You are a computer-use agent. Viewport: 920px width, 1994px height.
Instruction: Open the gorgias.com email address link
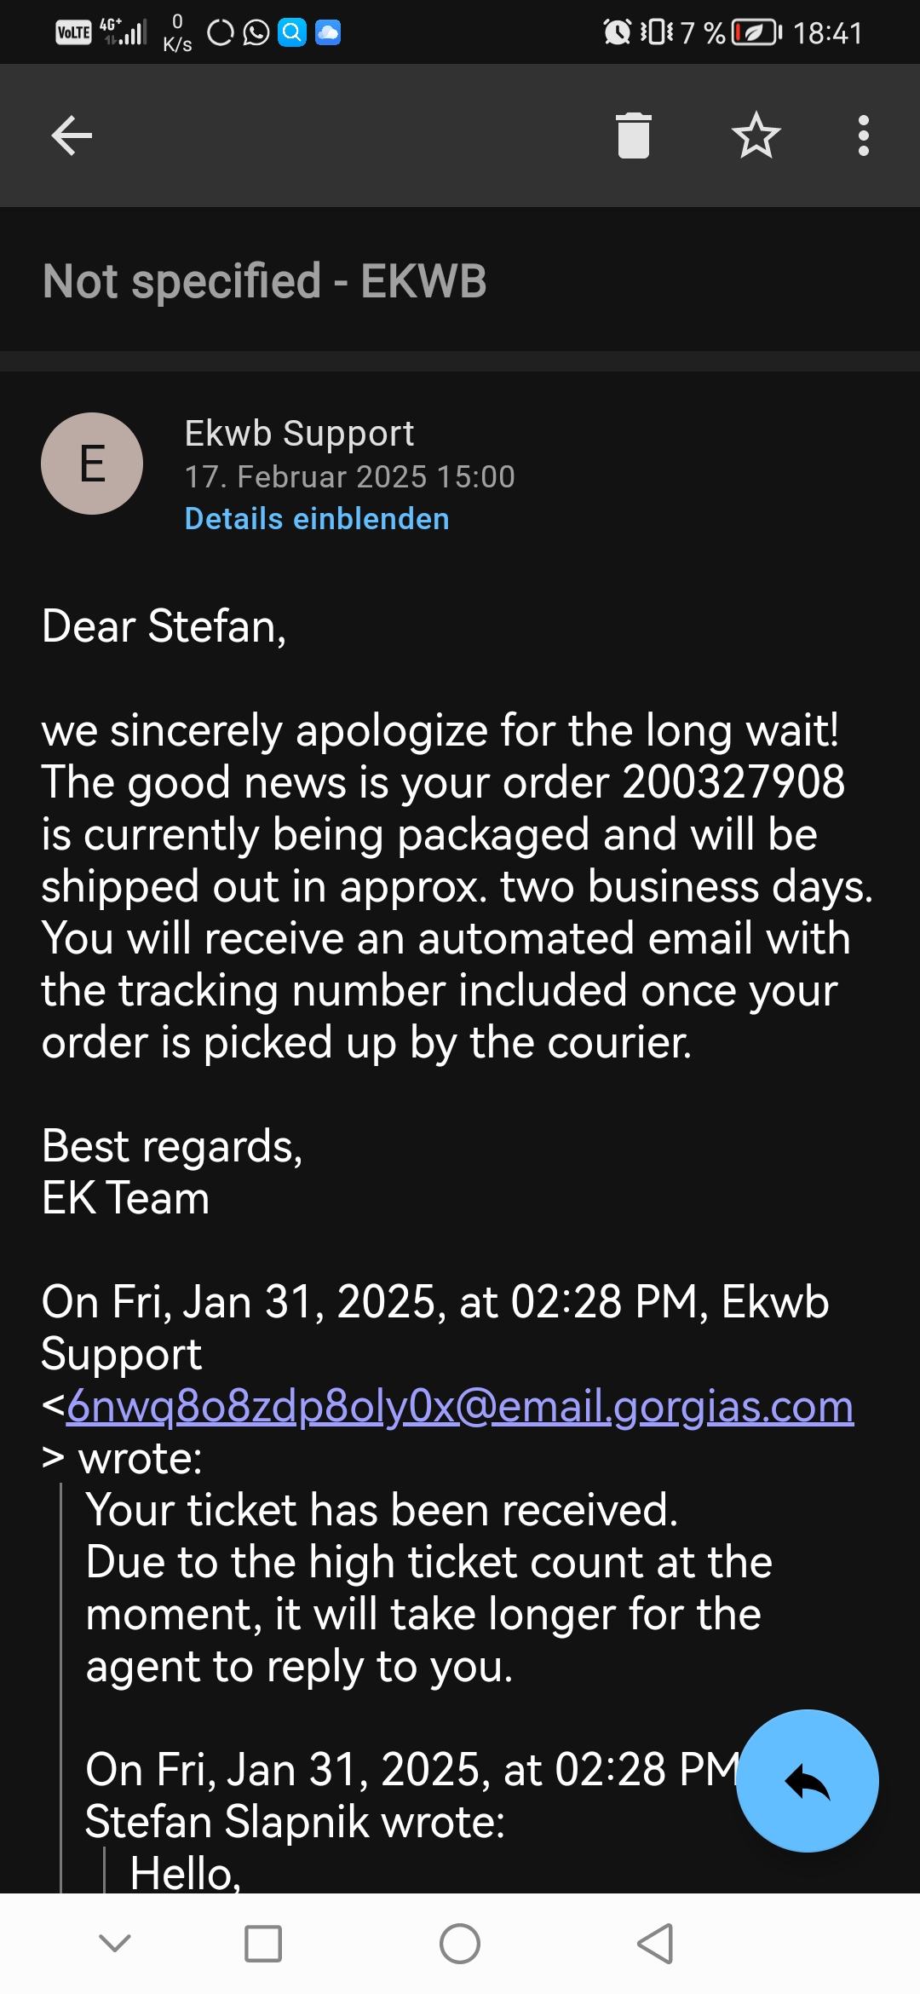pyautogui.click(x=460, y=1406)
